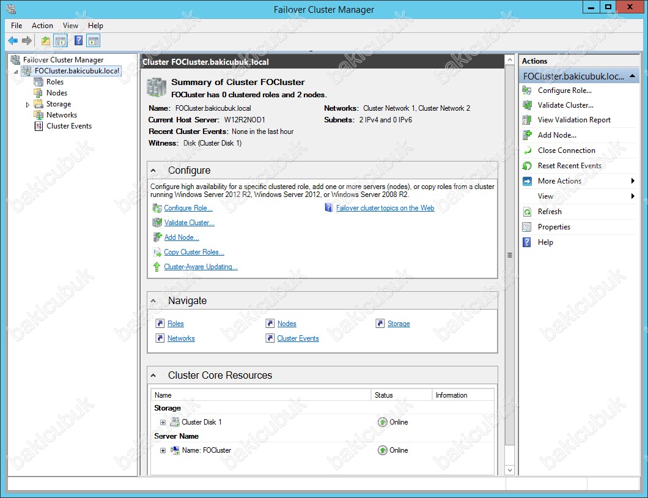Collapse the Navigate section
The height and width of the screenshot is (498, 648).
point(153,301)
